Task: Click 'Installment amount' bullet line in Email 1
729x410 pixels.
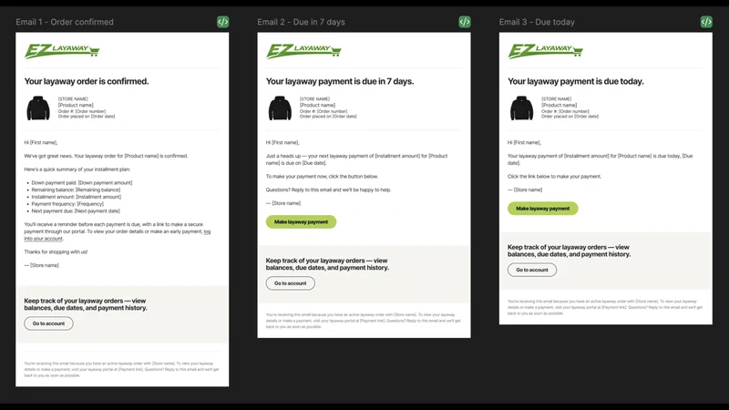Action: click(x=77, y=197)
